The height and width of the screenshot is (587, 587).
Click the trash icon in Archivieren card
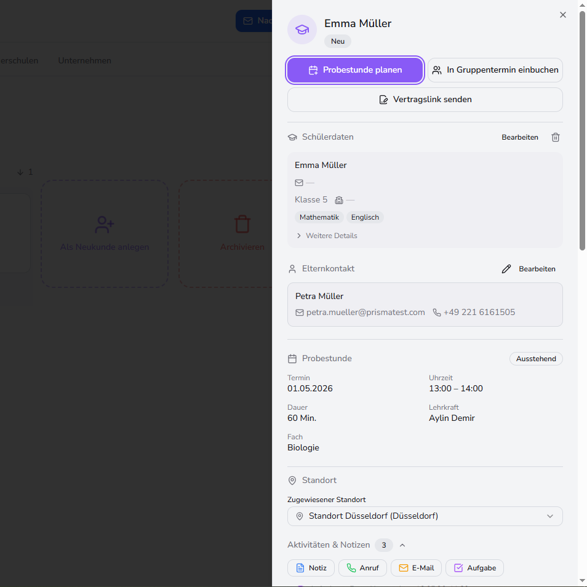[x=242, y=224]
